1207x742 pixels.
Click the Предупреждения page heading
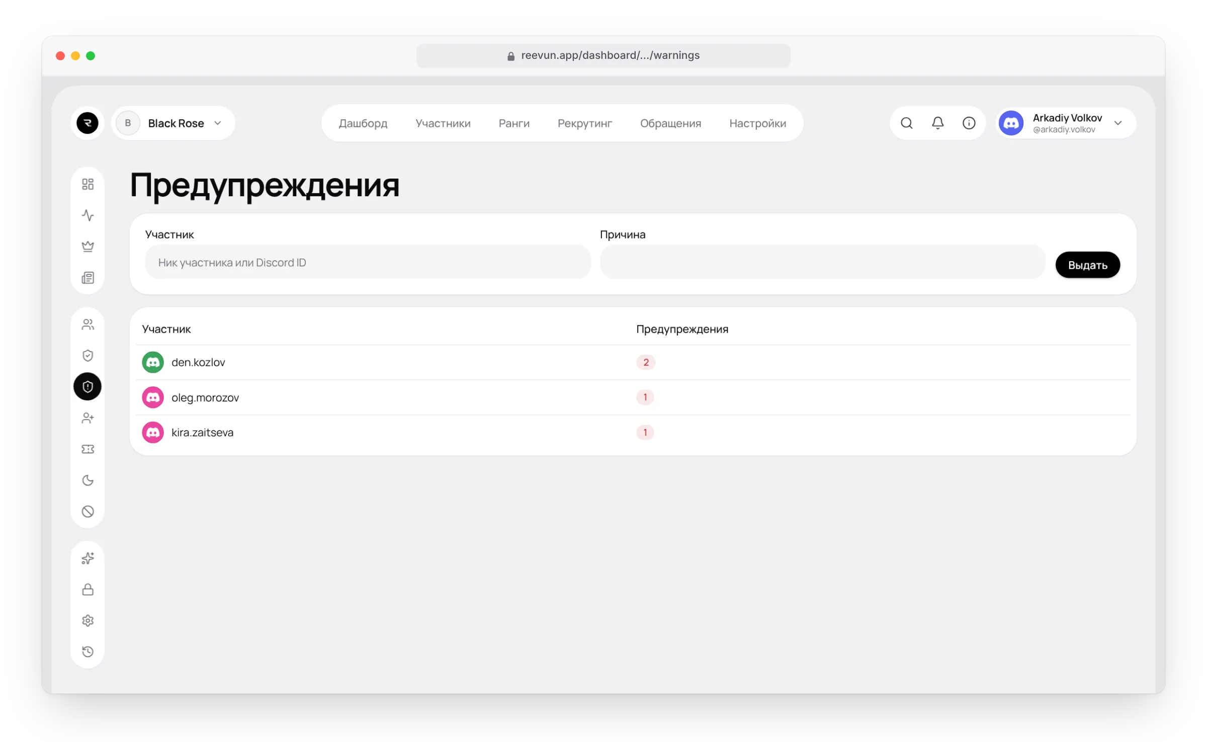click(265, 186)
